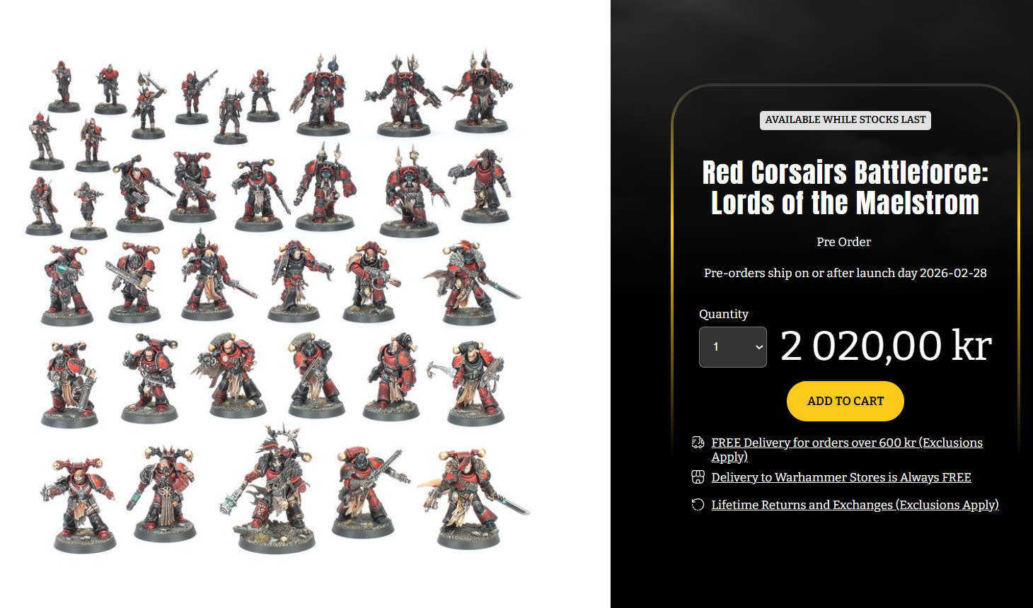Open the Quantity dropdown
The height and width of the screenshot is (608, 1033).
[x=732, y=347]
